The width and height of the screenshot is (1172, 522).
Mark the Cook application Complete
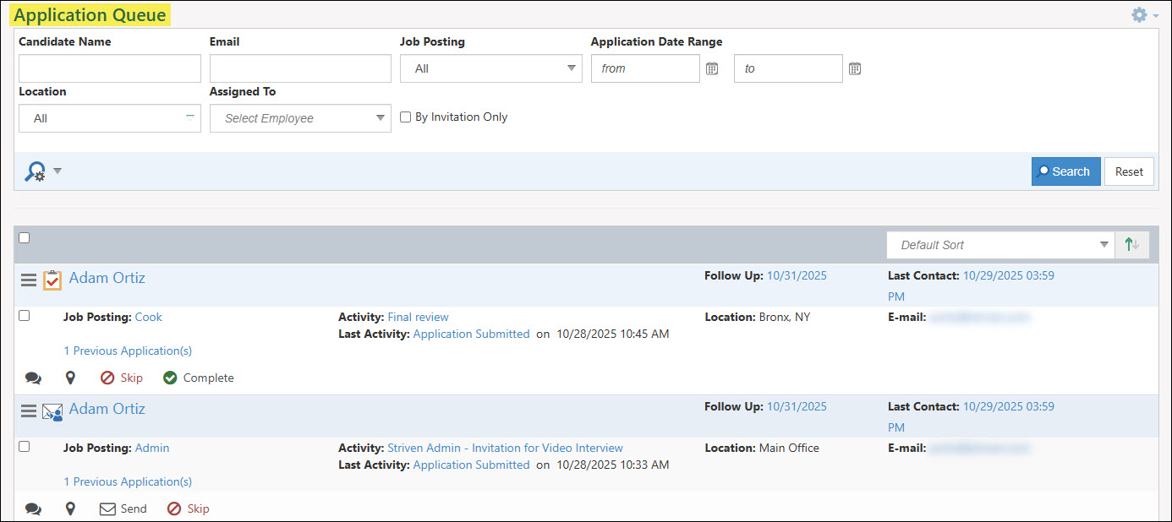pos(198,378)
